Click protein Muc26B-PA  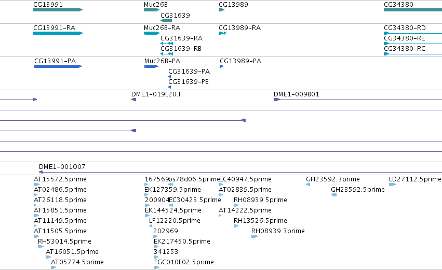point(163,61)
